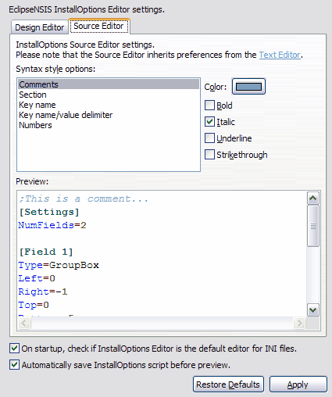The image size is (332, 397).
Task: Click the Apply button
Action: pyautogui.click(x=298, y=384)
